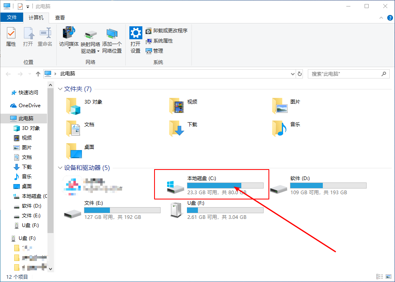The image size is (395, 282).
Task: Collapse the Devices and drives (设备和驱动器) group
Action: [x=60, y=168]
